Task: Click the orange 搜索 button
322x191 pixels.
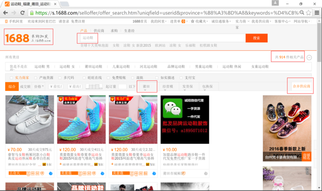Action: (257, 38)
